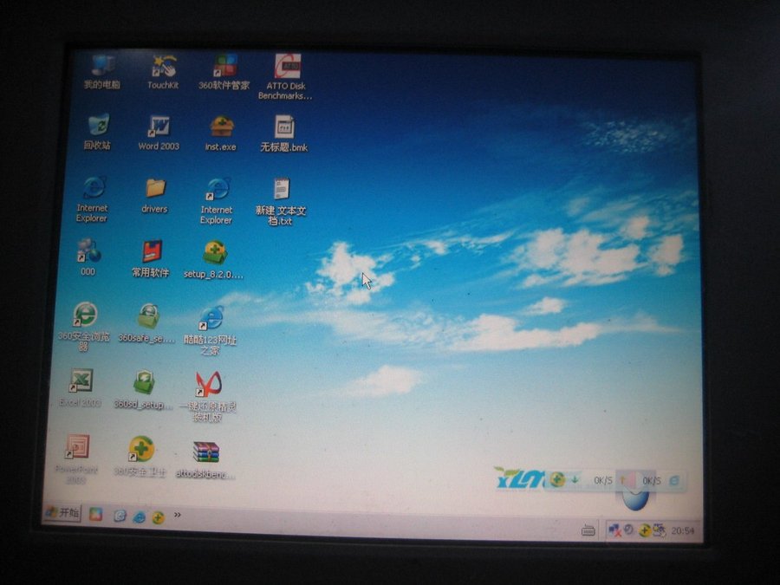Screen dimensions: 780x585
Task: Open the 无标题.bmk file
Action: [284, 128]
